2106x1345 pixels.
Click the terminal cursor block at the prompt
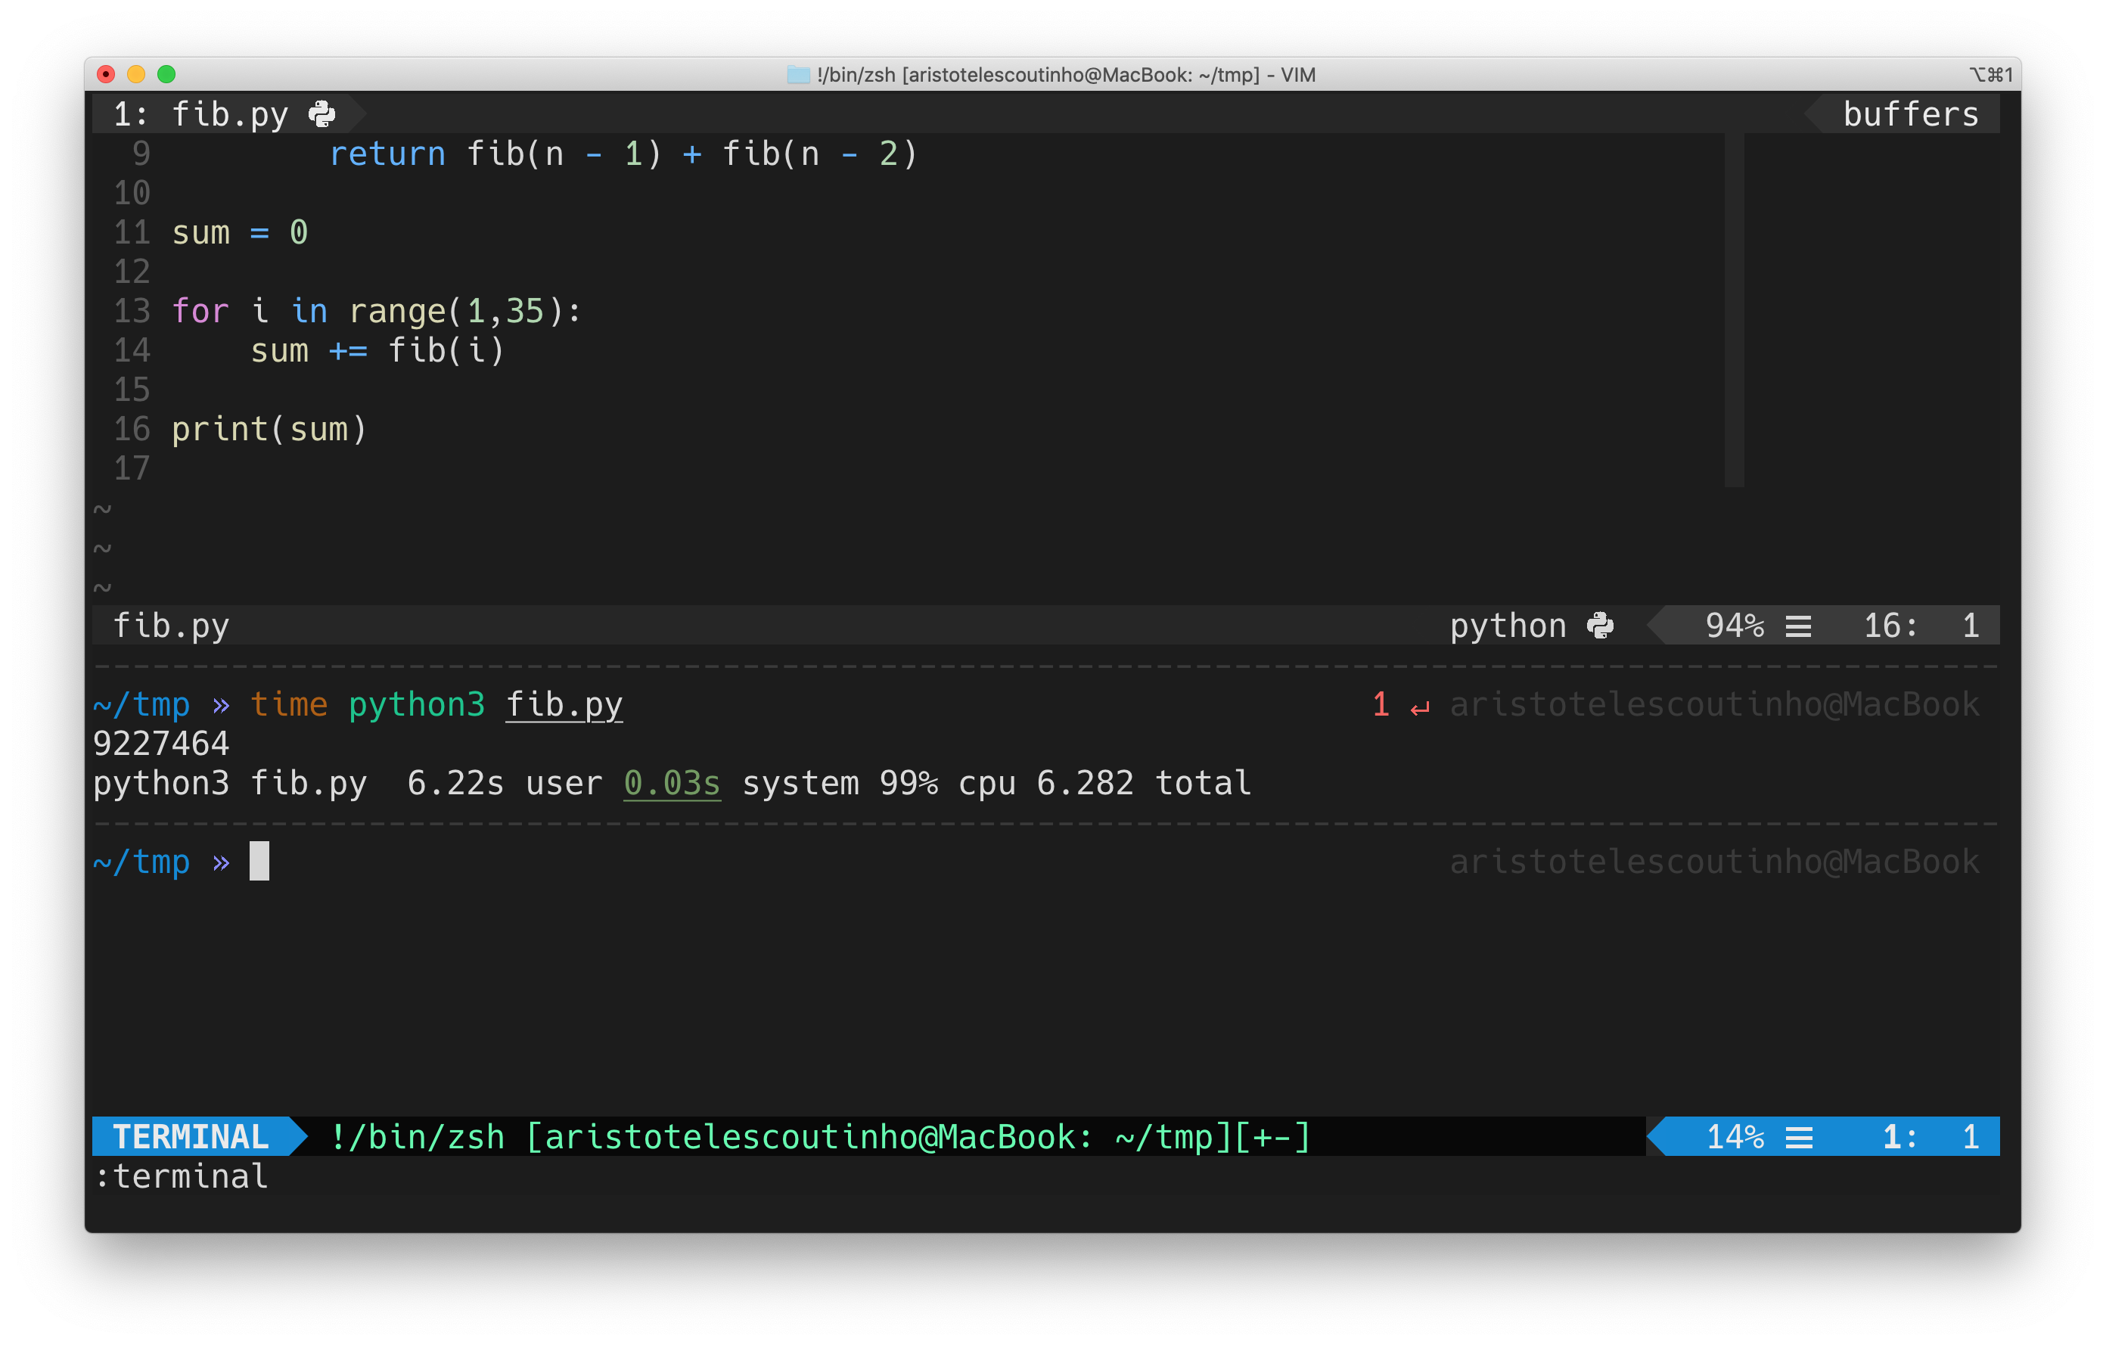tap(259, 862)
